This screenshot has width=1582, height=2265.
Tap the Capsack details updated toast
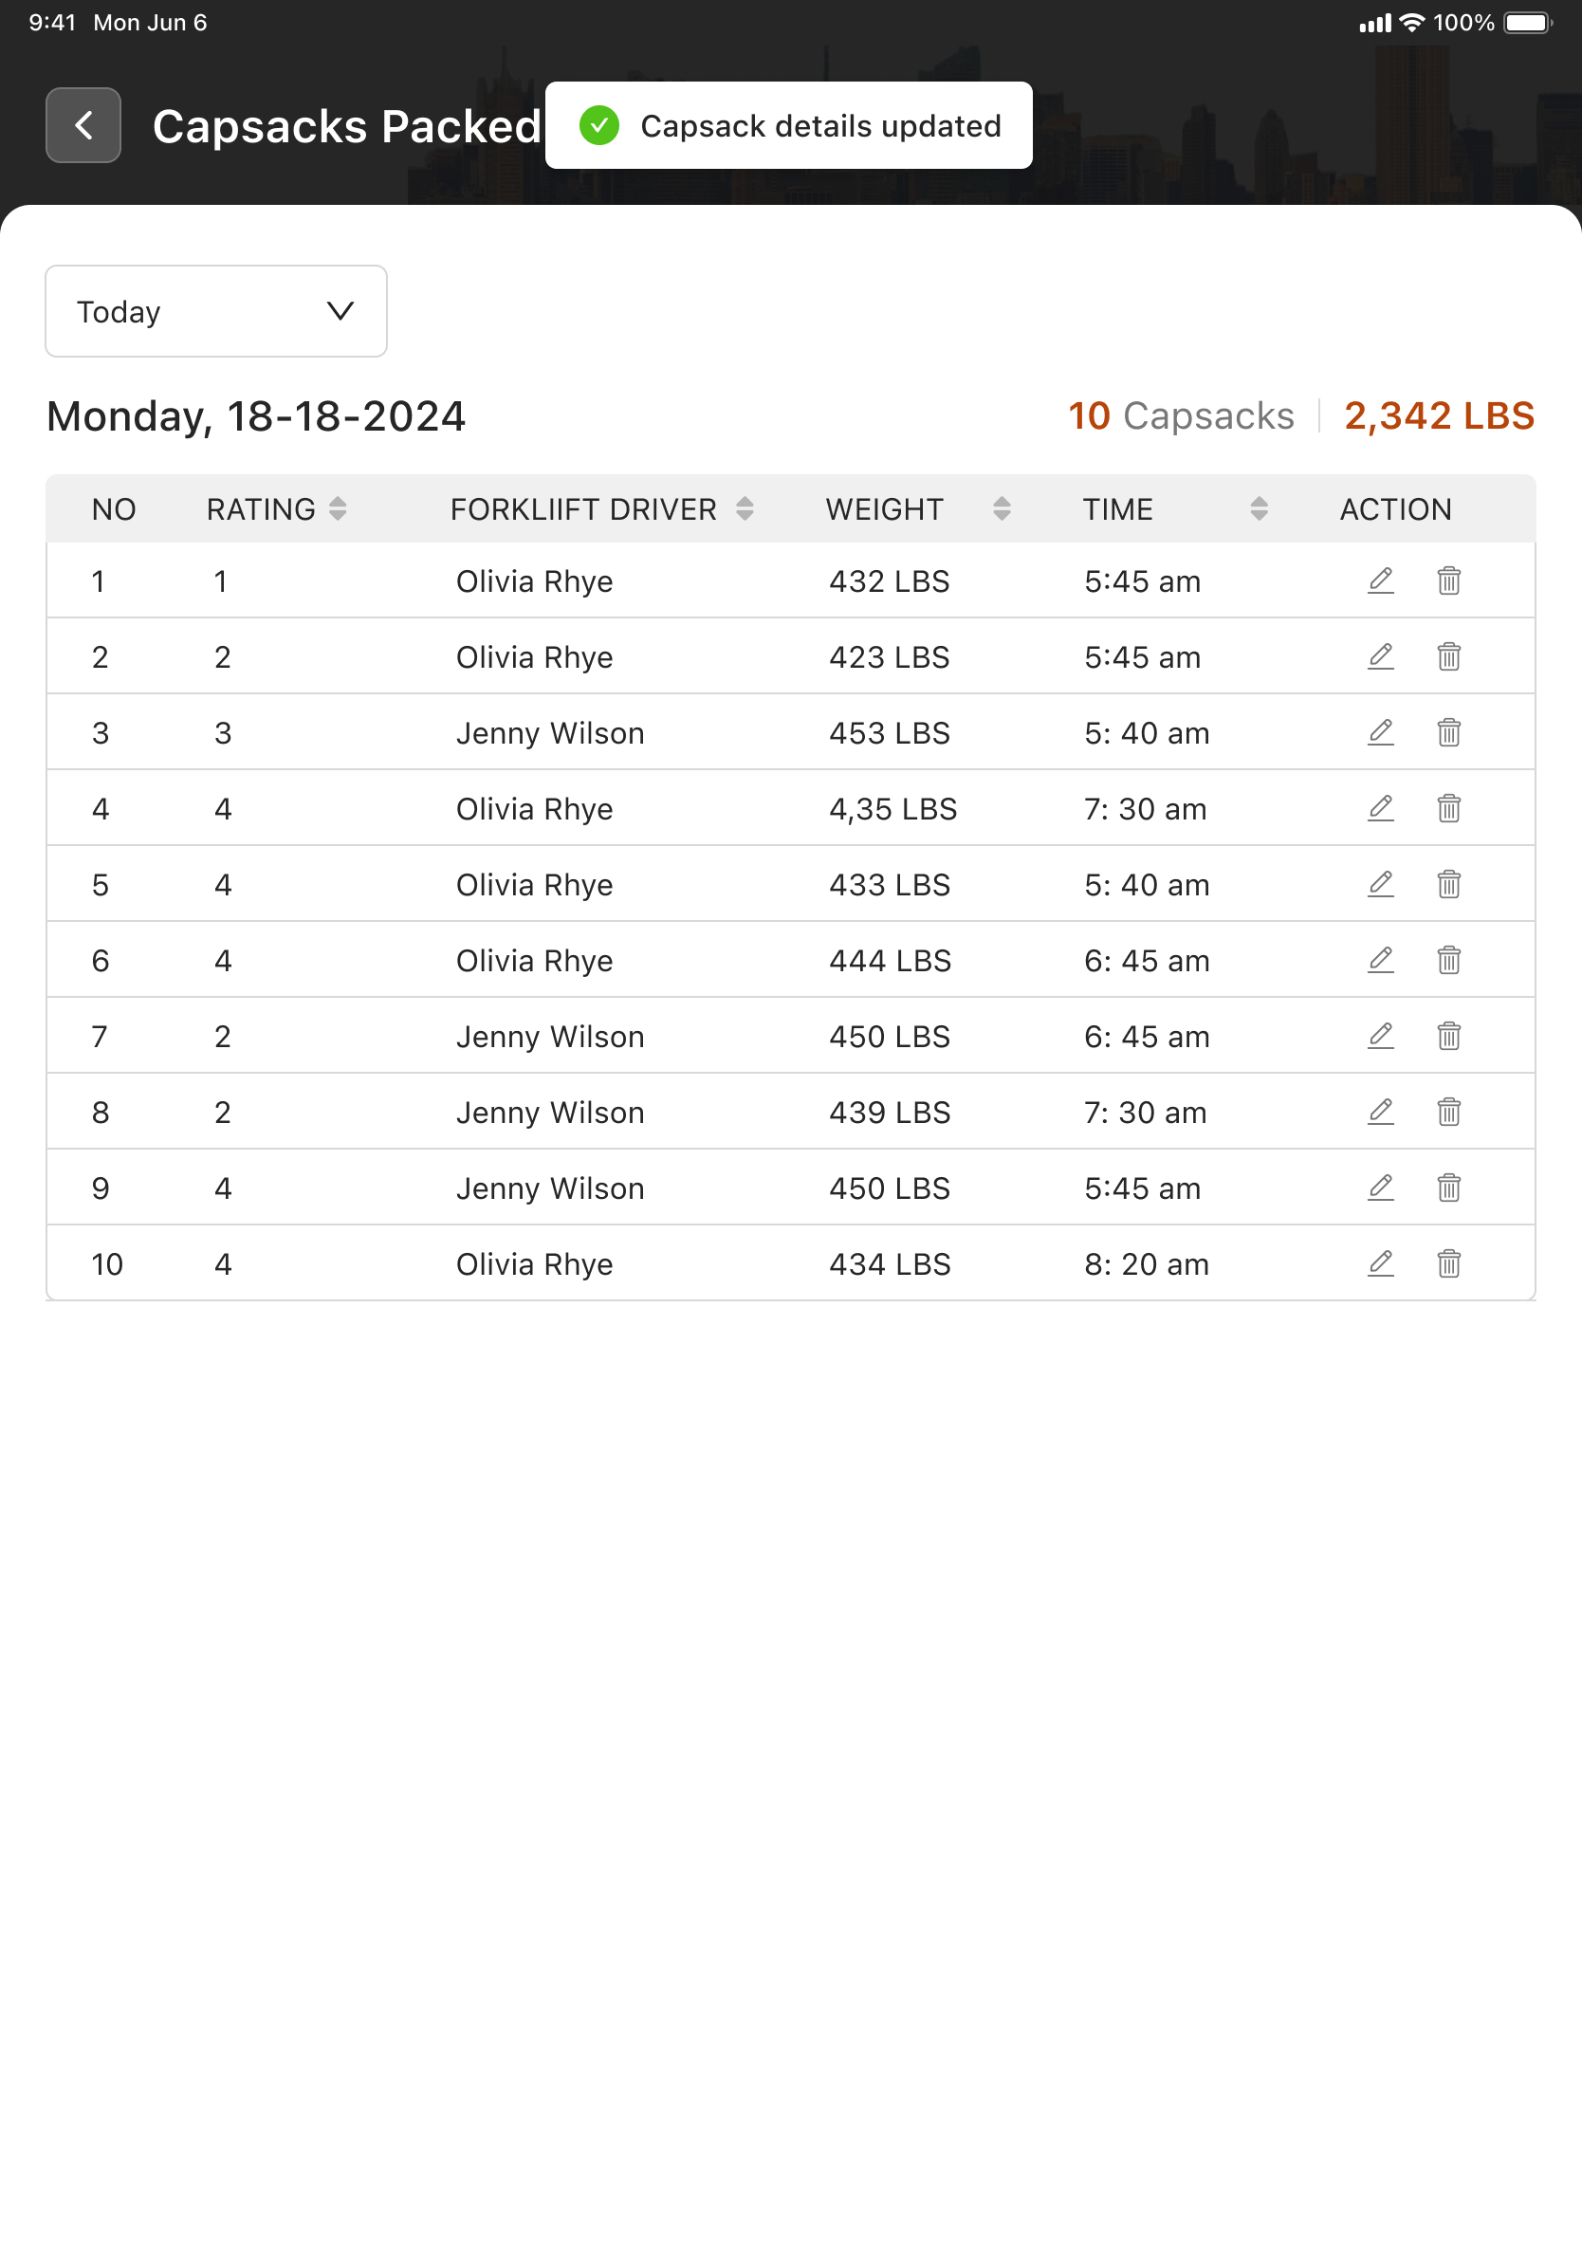coord(819,126)
